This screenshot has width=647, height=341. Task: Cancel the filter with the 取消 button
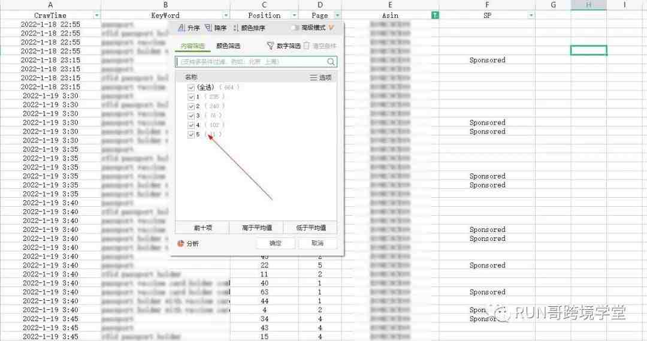click(x=318, y=243)
